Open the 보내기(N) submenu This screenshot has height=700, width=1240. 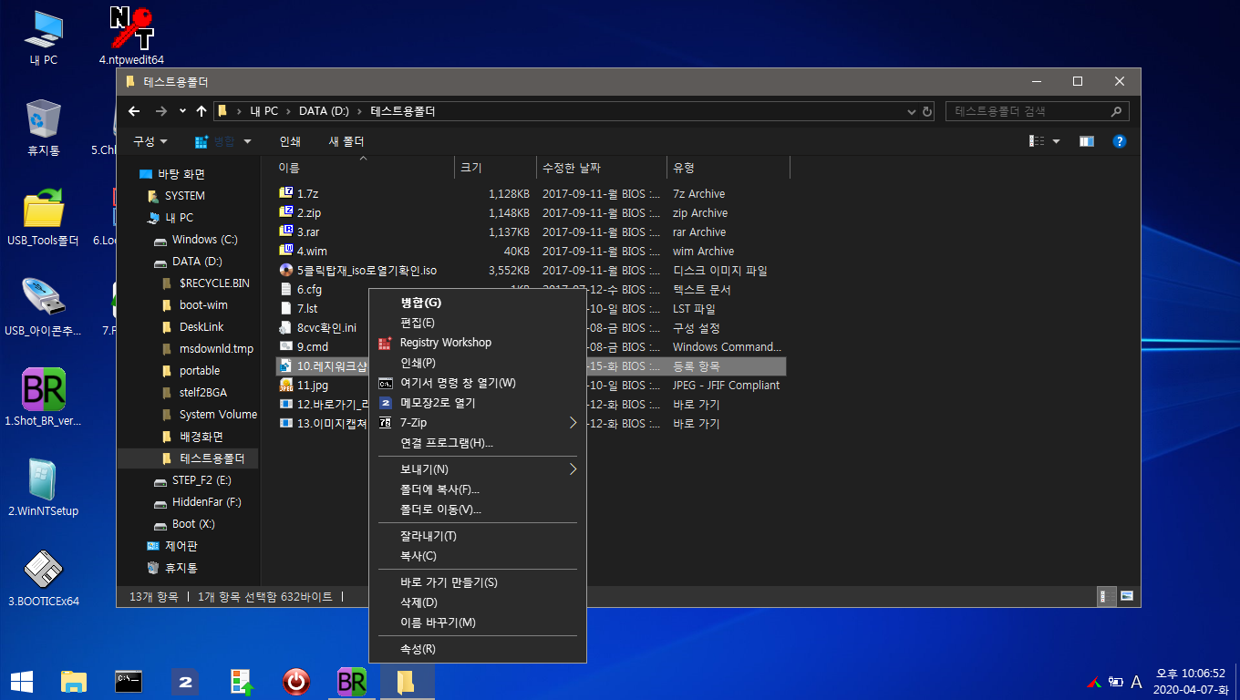pyautogui.click(x=477, y=469)
